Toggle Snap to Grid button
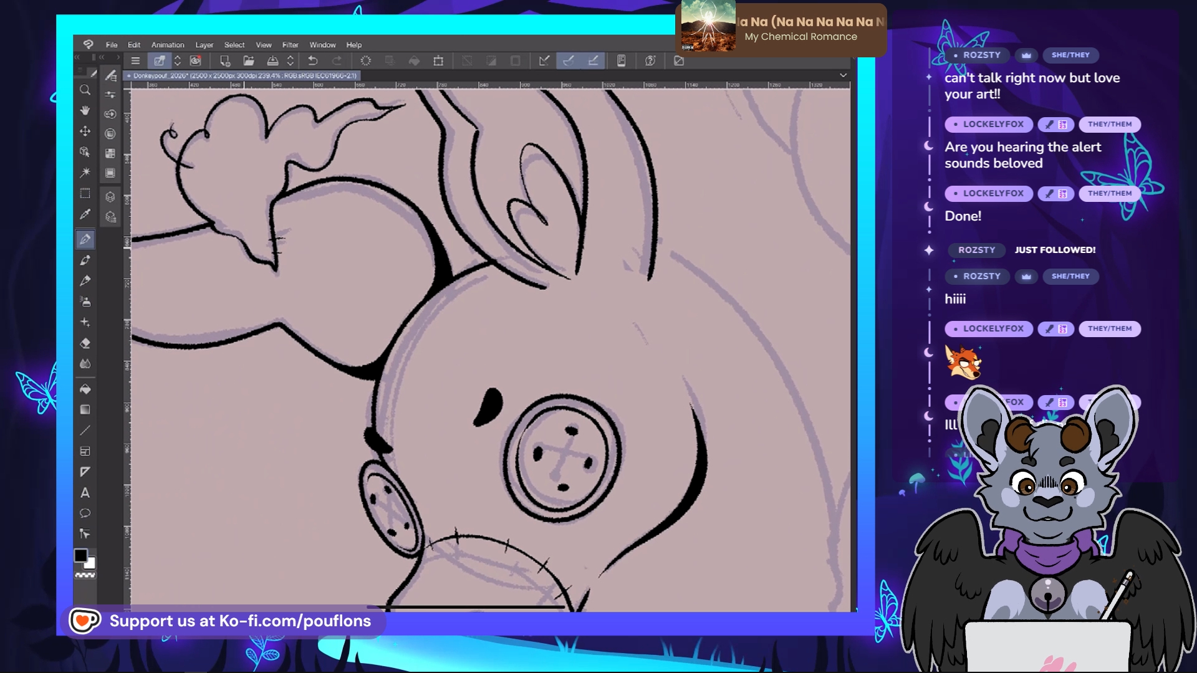This screenshot has height=673, width=1197. click(x=594, y=60)
